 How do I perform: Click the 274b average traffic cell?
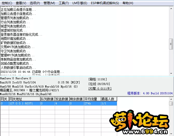tap(92, 103)
